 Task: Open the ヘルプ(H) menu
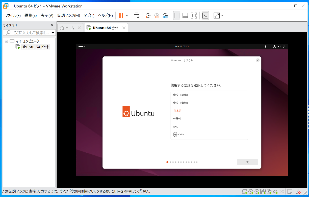pyautogui.click(x=105, y=15)
